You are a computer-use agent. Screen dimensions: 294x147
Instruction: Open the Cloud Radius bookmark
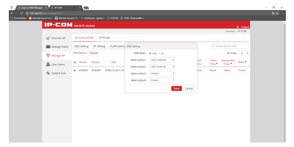click(x=19, y=18)
